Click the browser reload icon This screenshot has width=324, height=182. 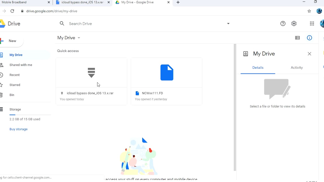(x=12, y=11)
